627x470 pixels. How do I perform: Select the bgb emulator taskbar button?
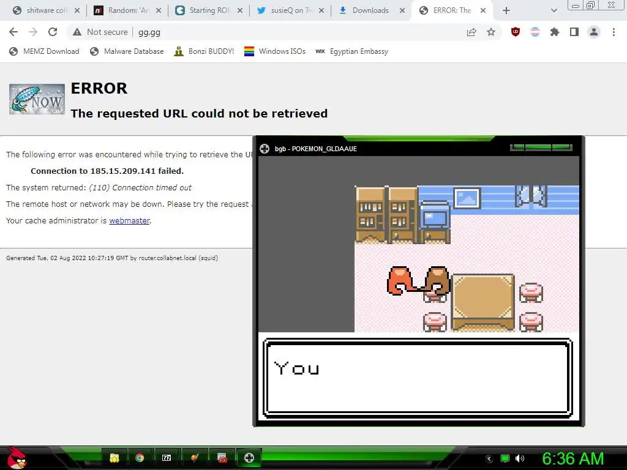click(x=249, y=458)
